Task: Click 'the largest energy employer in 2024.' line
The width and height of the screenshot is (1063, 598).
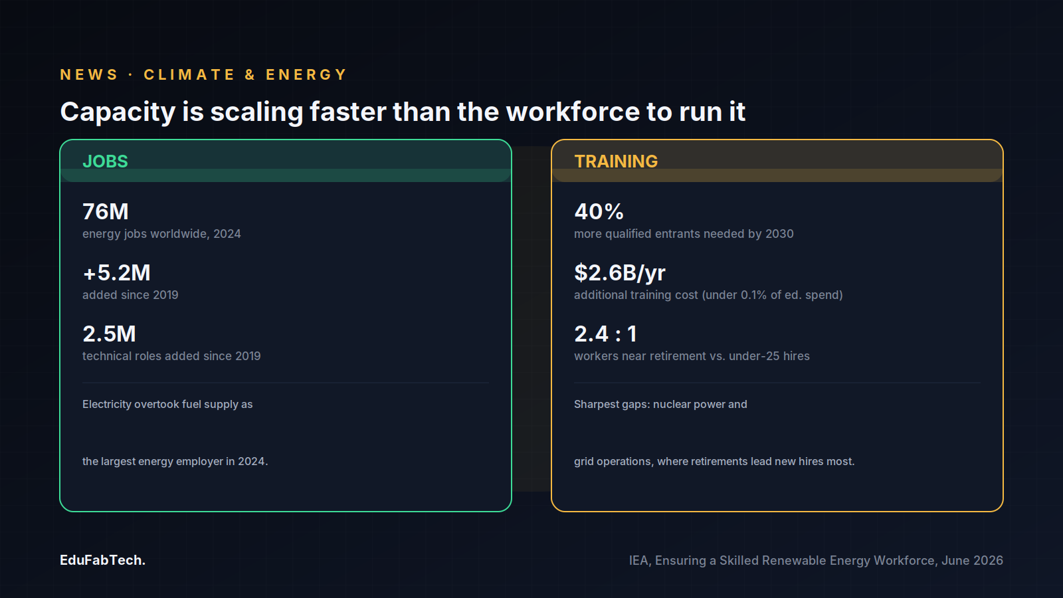Action: click(x=175, y=462)
